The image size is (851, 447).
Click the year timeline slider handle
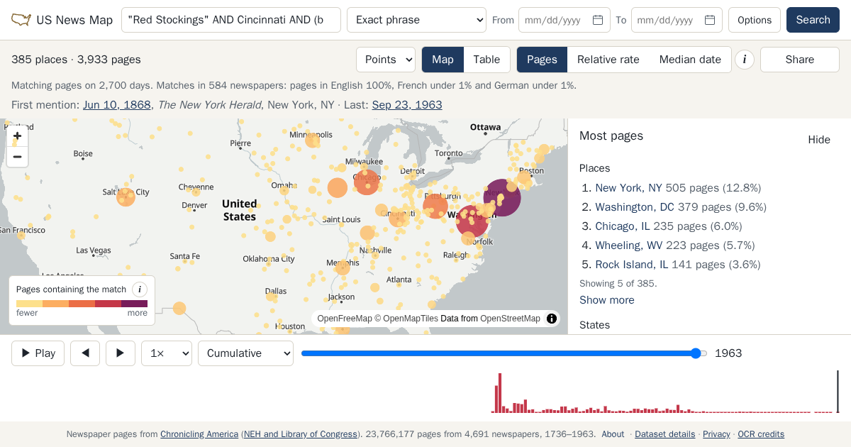pos(696,353)
